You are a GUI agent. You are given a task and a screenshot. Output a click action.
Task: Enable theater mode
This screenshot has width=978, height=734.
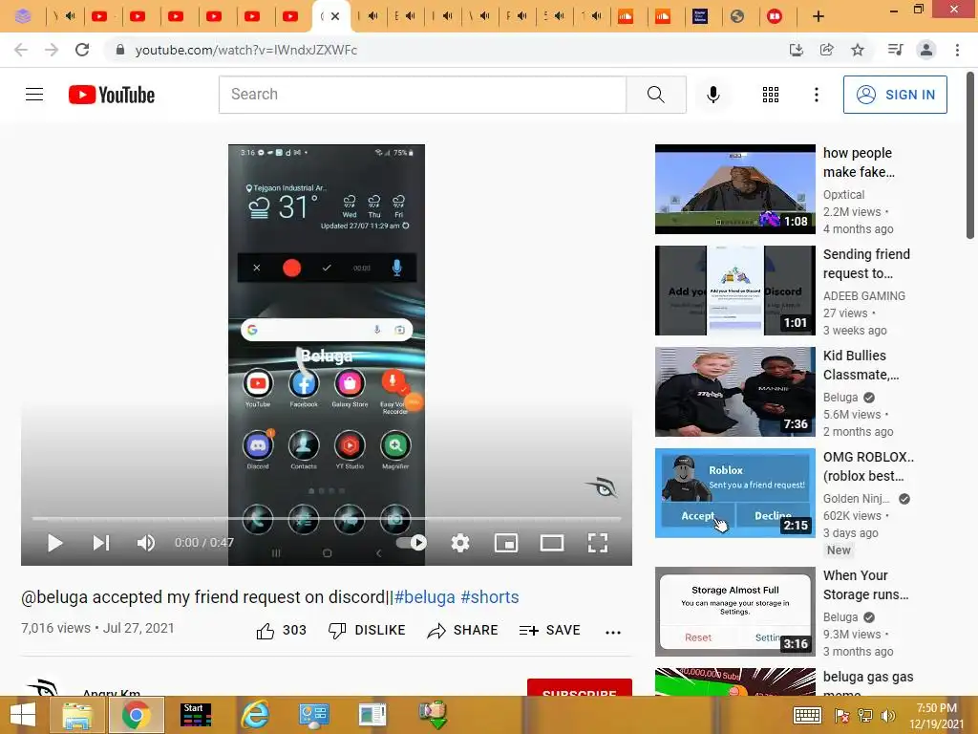tap(551, 543)
